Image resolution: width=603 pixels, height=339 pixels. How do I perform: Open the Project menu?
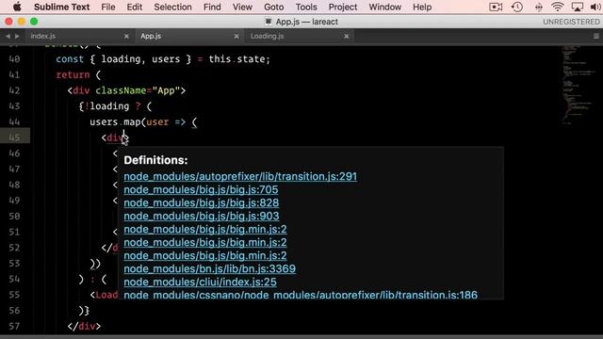coord(343,7)
